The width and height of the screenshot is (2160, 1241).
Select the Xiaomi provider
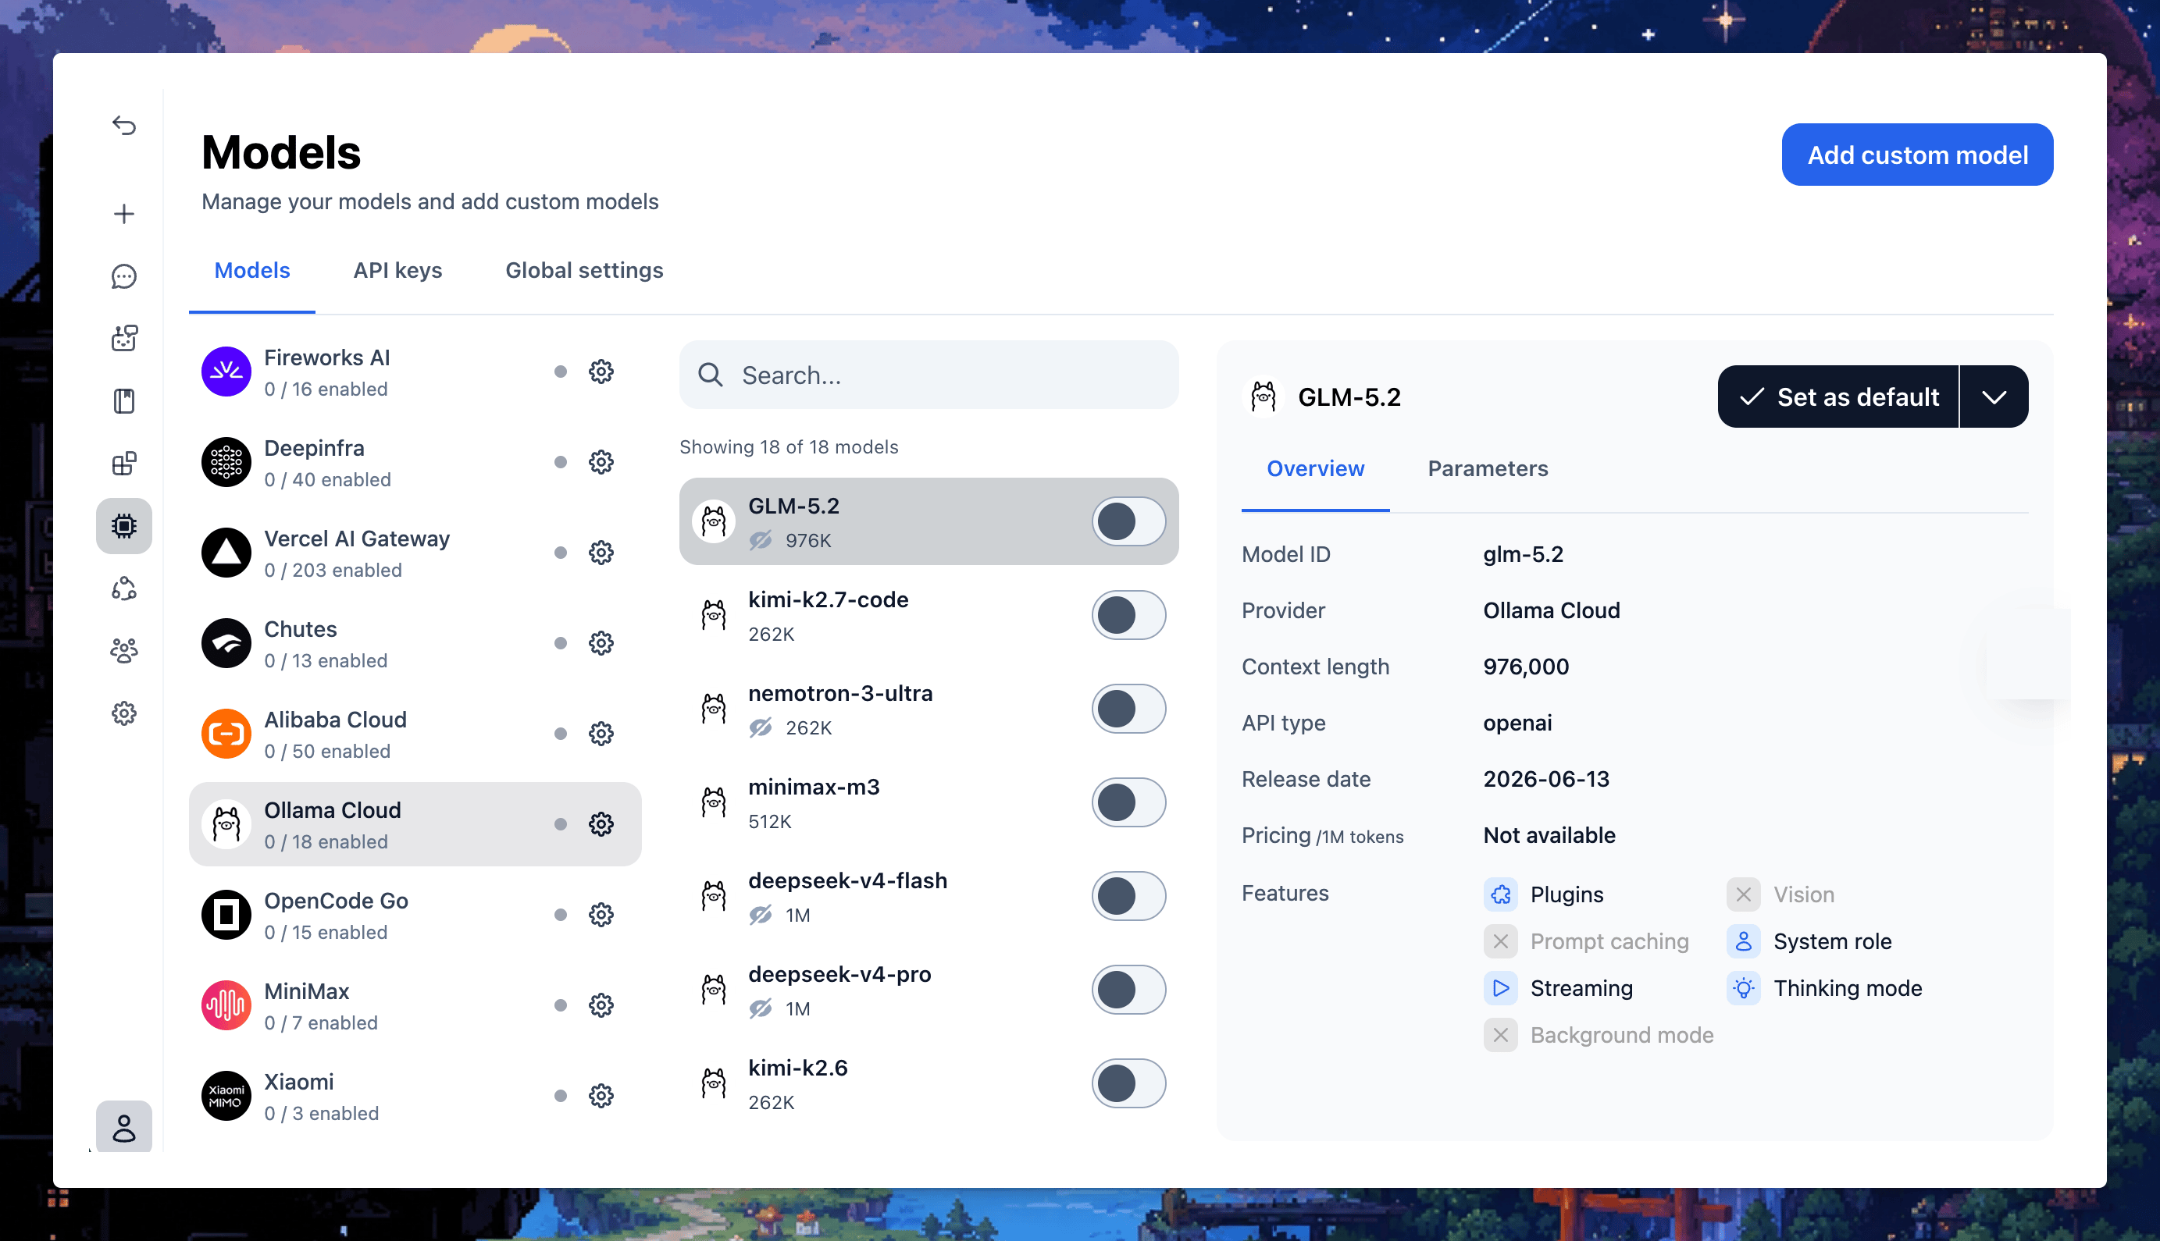[x=415, y=1096]
